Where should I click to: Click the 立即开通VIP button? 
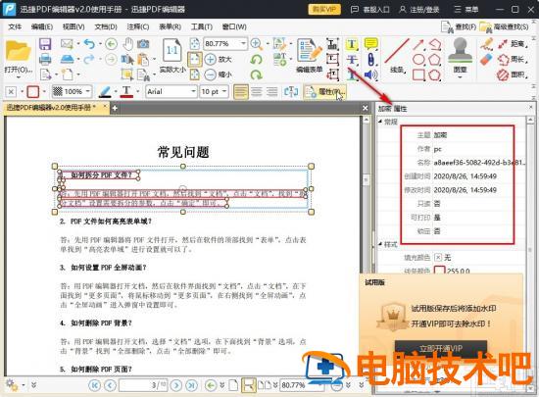point(441,348)
